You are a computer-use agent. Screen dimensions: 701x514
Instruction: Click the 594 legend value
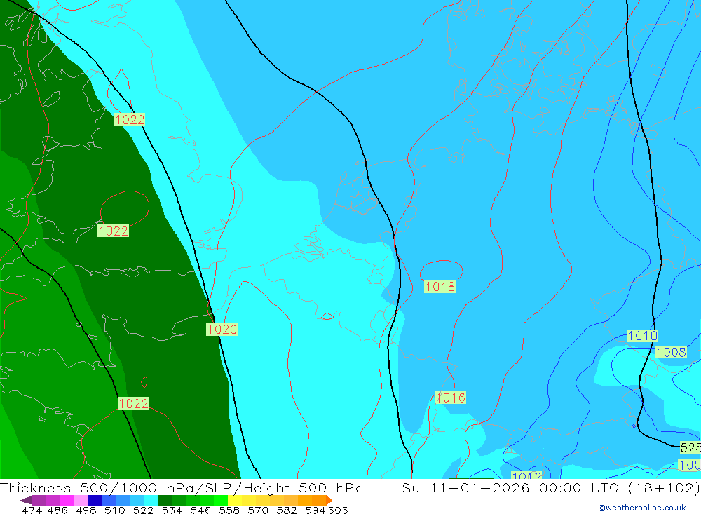point(315,510)
